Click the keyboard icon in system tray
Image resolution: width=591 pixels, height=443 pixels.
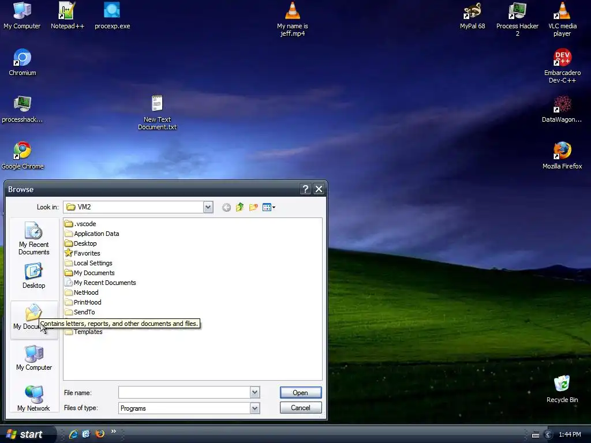(x=536, y=435)
